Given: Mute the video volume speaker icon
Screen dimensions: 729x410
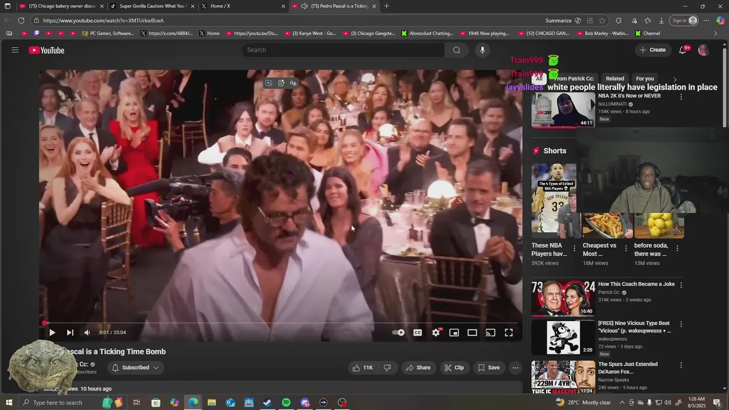Looking at the screenshot, I should [87, 333].
